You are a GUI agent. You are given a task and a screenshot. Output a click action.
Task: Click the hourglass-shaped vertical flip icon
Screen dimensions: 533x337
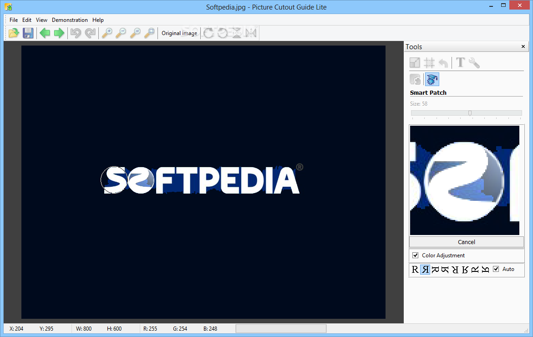point(237,33)
